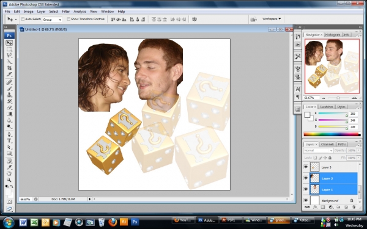This screenshot has height=229, width=367.
Task: Open the layer Fill slider arrow
Action: pyautogui.click(x=358, y=158)
